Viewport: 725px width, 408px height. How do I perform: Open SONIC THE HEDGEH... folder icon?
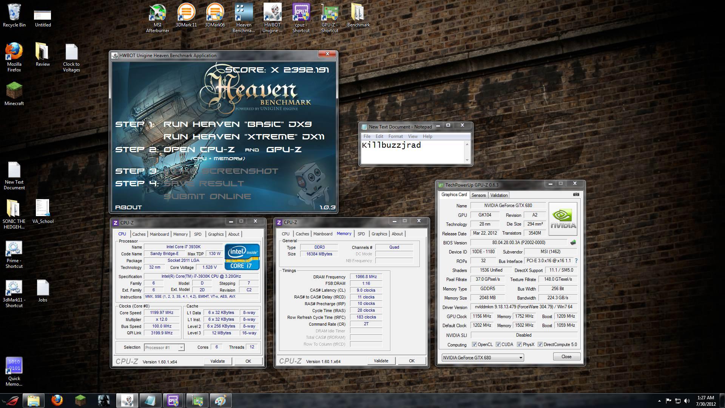[14, 214]
